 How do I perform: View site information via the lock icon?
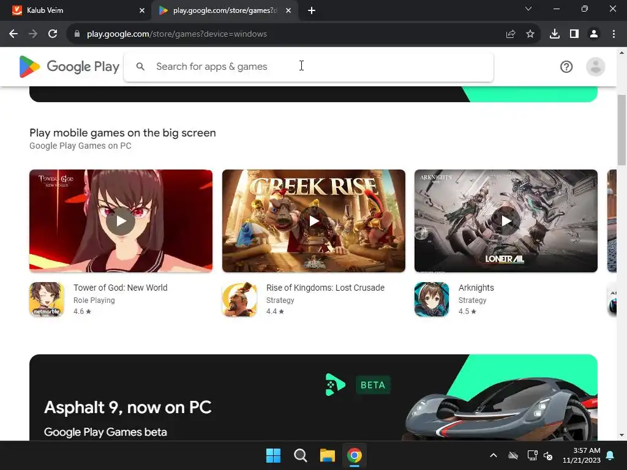(x=77, y=34)
